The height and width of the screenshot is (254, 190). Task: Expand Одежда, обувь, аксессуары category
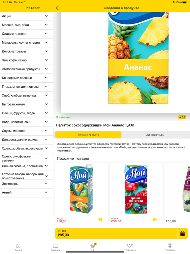[26, 148]
